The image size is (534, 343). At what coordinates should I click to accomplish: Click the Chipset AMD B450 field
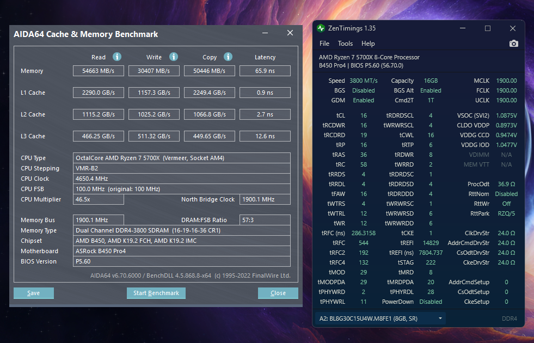[181, 241]
